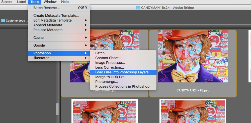Click the CustomerJobs breadcrumb text
This screenshot has width=251, height=123.
pyautogui.click(x=15, y=21)
